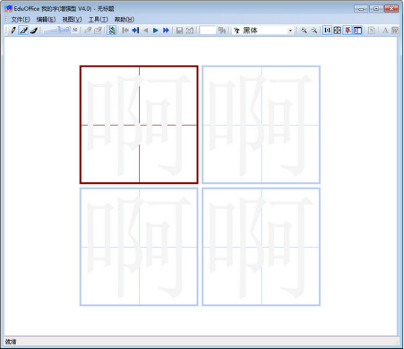Click the save-as icon beside disk

(x=190, y=31)
